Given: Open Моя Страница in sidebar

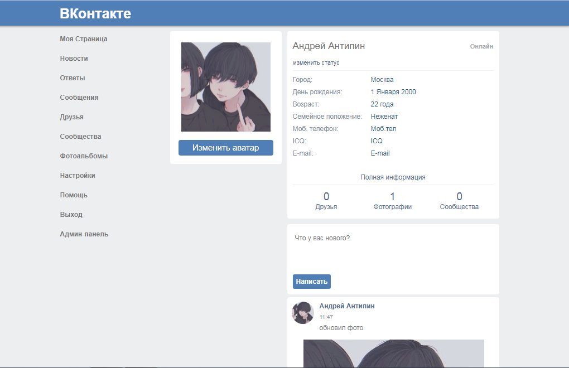Looking at the screenshot, I should 84,39.
